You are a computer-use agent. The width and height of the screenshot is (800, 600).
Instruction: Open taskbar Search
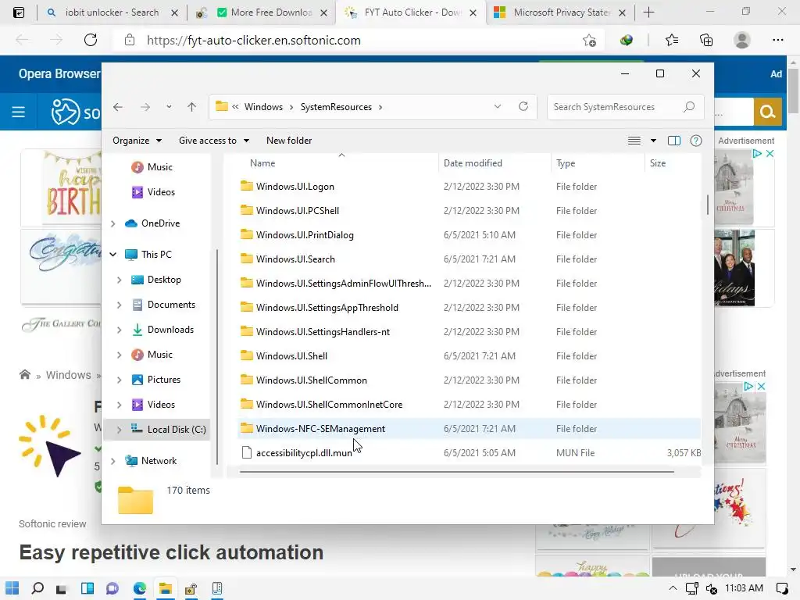[x=37, y=588]
